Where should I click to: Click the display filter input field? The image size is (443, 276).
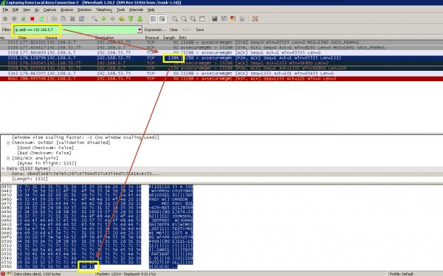click(x=76, y=30)
